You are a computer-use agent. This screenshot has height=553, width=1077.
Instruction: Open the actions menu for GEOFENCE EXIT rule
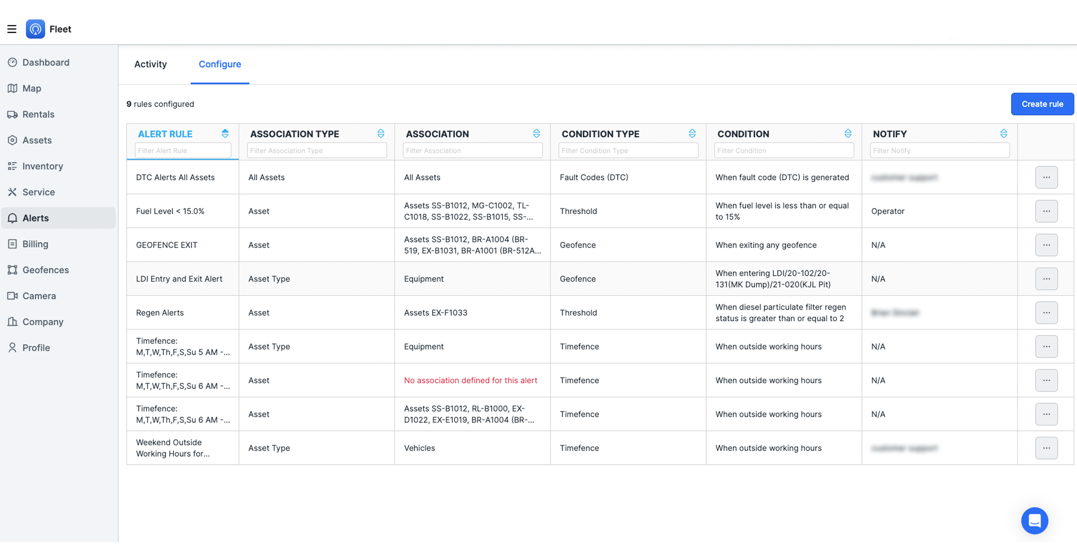1046,245
